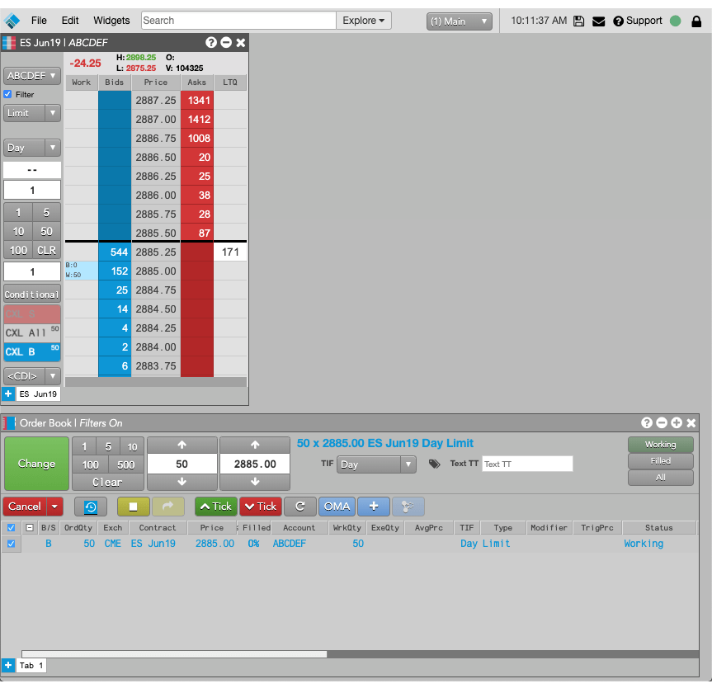The width and height of the screenshot is (712, 693).
Task: Click the tag icon beside Text TT
Action: (434, 464)
